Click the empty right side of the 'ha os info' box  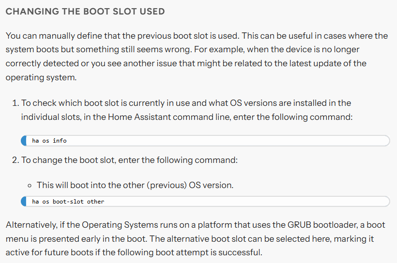(x=253, y=141)
